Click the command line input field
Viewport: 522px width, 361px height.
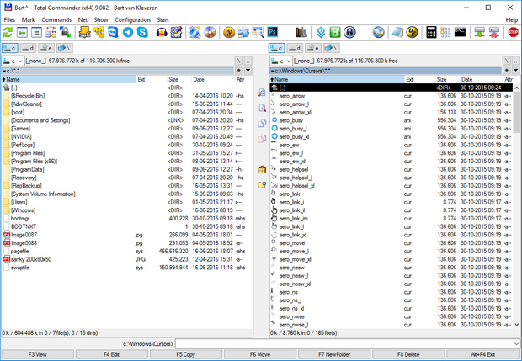click(344, 343)
